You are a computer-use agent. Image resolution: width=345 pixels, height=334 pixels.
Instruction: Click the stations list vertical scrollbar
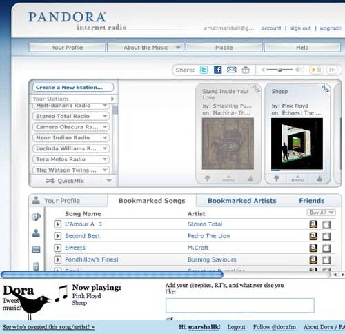click(115, 110)
